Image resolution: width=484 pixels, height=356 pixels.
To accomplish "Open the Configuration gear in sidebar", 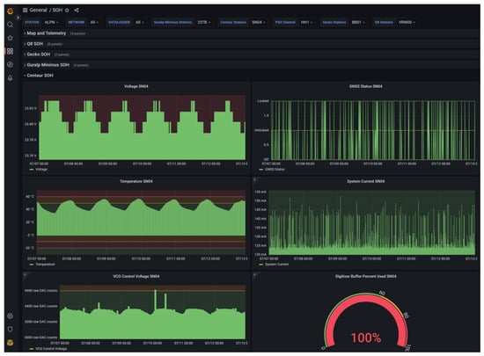I will [x=10, y=316].
